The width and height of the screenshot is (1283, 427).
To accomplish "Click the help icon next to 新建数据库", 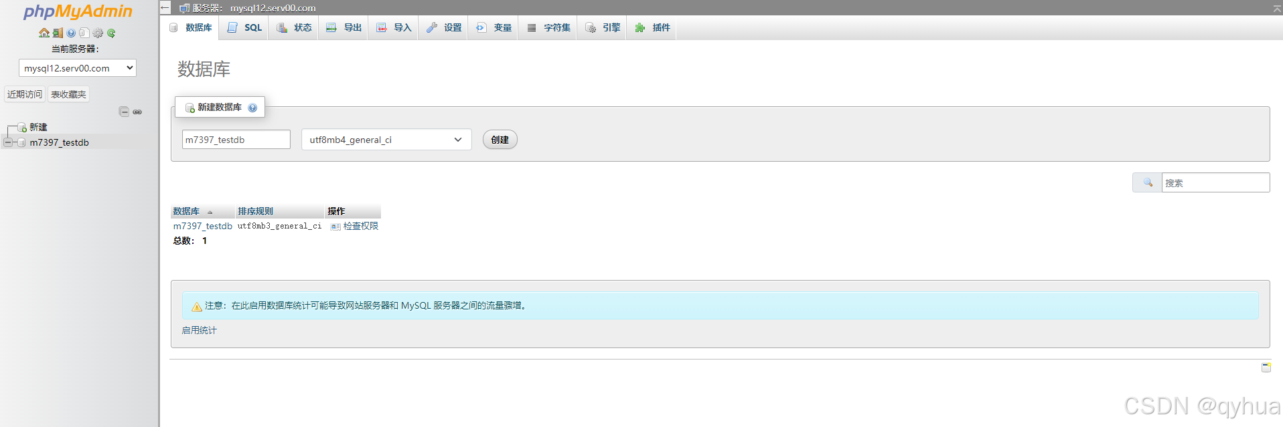I will point(252,108).
